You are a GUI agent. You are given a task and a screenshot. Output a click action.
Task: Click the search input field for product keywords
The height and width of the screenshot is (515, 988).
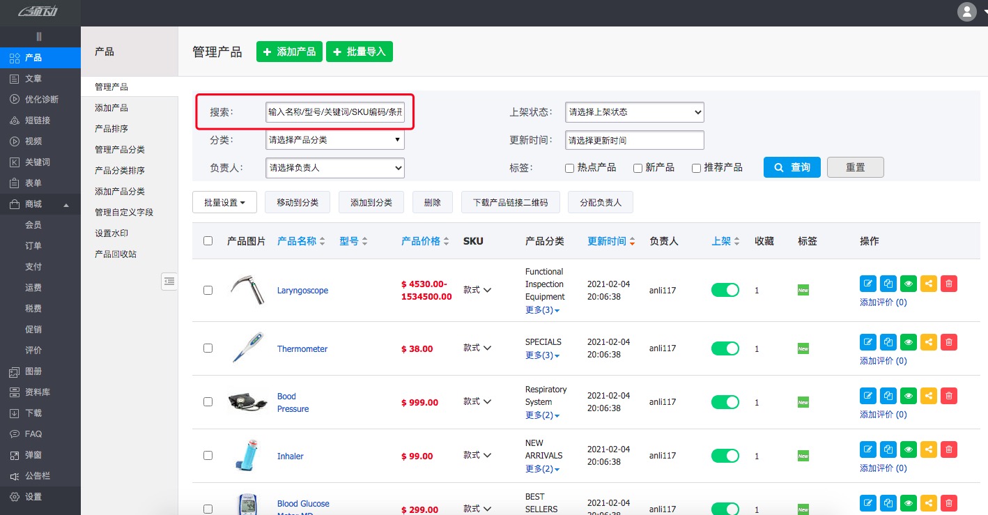coord(337,112)
